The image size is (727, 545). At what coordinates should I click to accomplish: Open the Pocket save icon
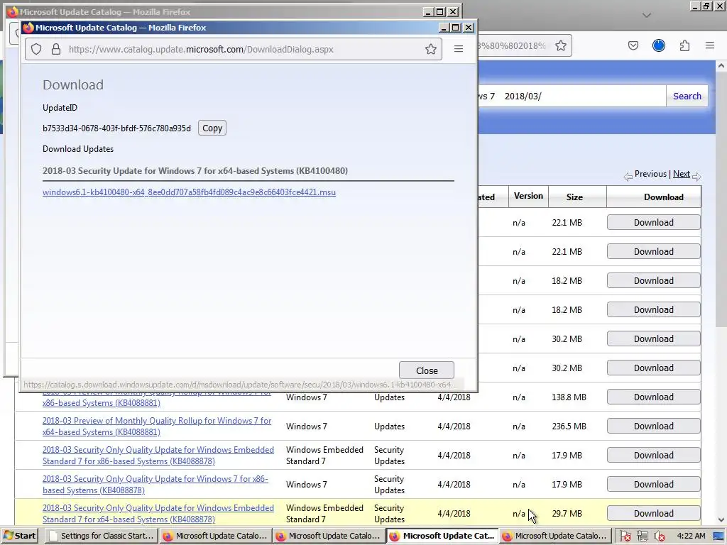click(633, 45)
